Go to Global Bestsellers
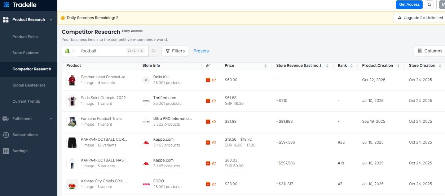Image resolution: width=445 pixels, height=196 pixels. click(x=28, y=85)
